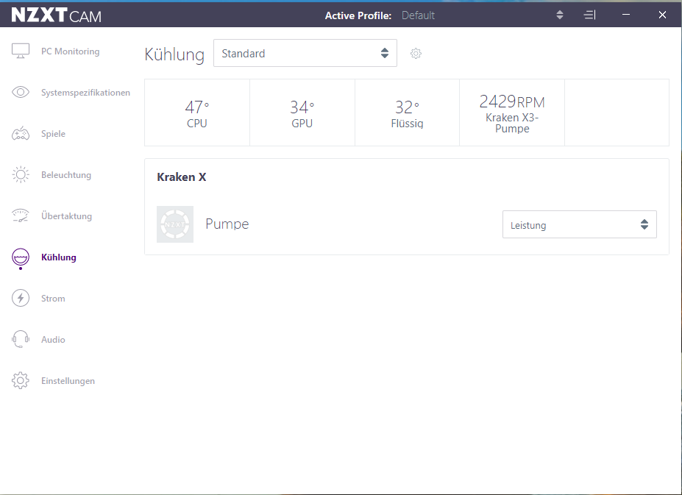Open the Spiele section

coord(53,134)
